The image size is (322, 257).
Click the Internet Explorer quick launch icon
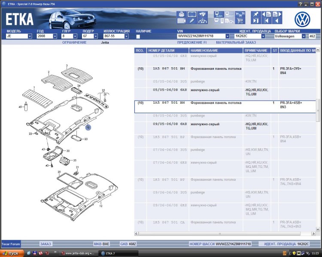pos(29,253)
